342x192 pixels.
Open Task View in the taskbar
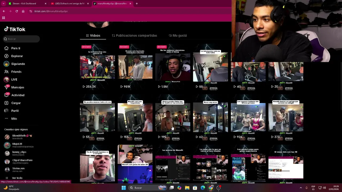pos(172,188)
